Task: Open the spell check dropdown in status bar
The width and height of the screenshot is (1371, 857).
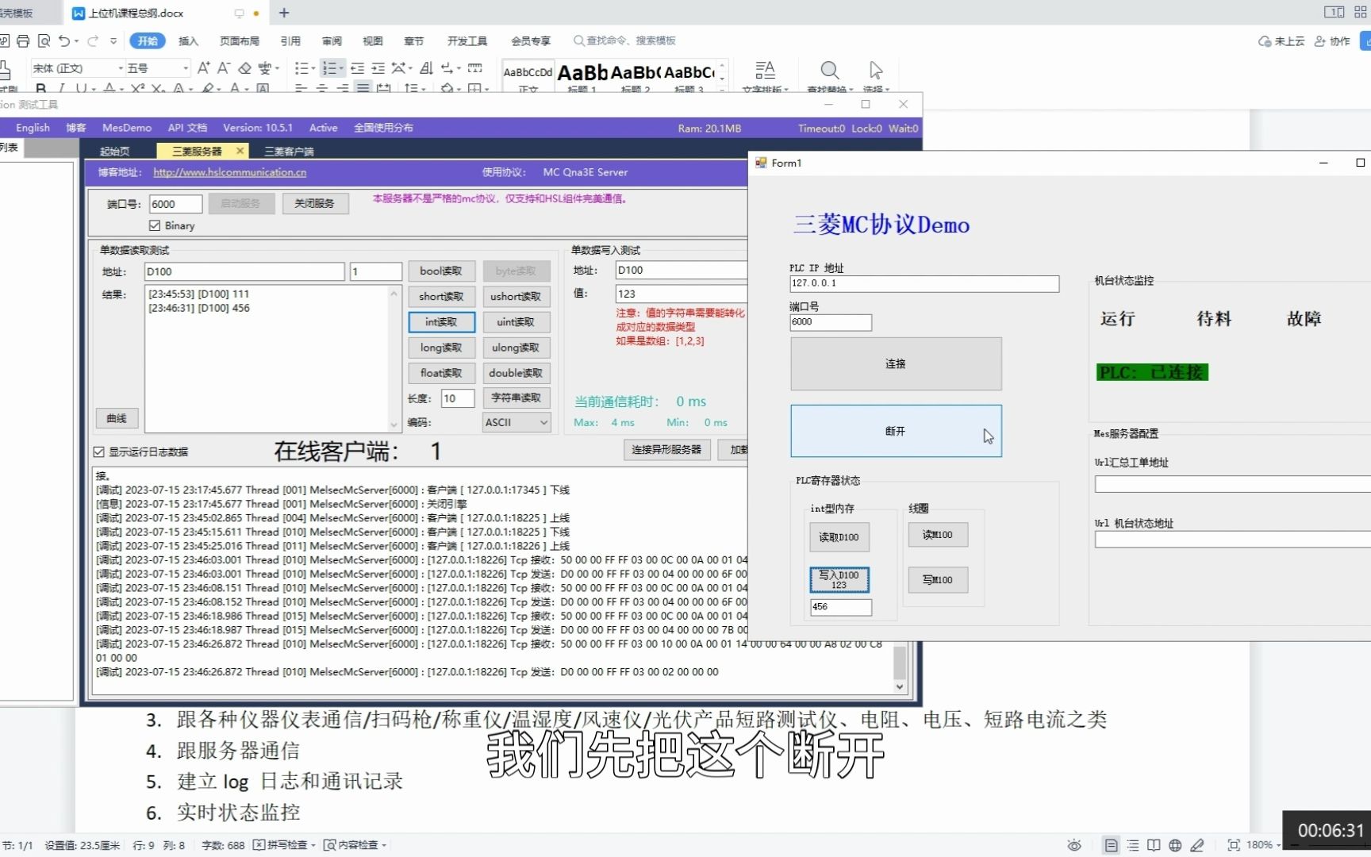Action: 313,845
